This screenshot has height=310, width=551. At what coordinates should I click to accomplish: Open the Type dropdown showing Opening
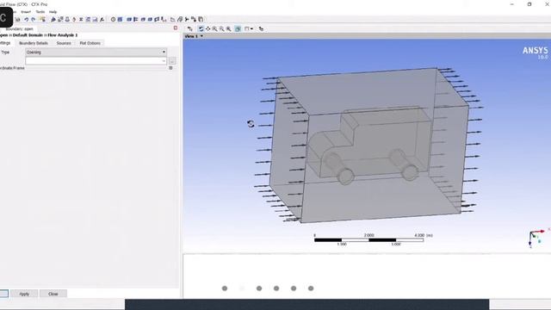point(96,52)
